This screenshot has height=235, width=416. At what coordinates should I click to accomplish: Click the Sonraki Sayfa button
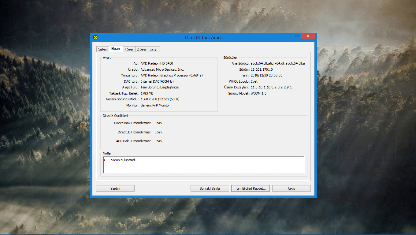(210, 188)
